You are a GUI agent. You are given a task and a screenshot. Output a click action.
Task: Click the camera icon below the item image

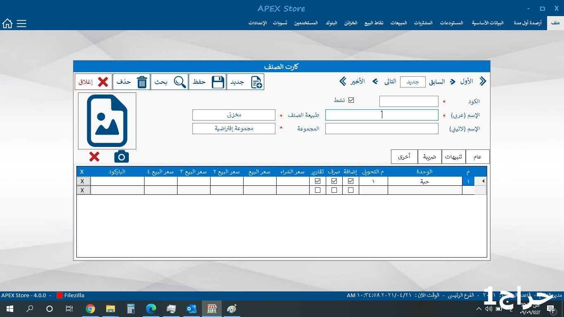tap(121, 157)
